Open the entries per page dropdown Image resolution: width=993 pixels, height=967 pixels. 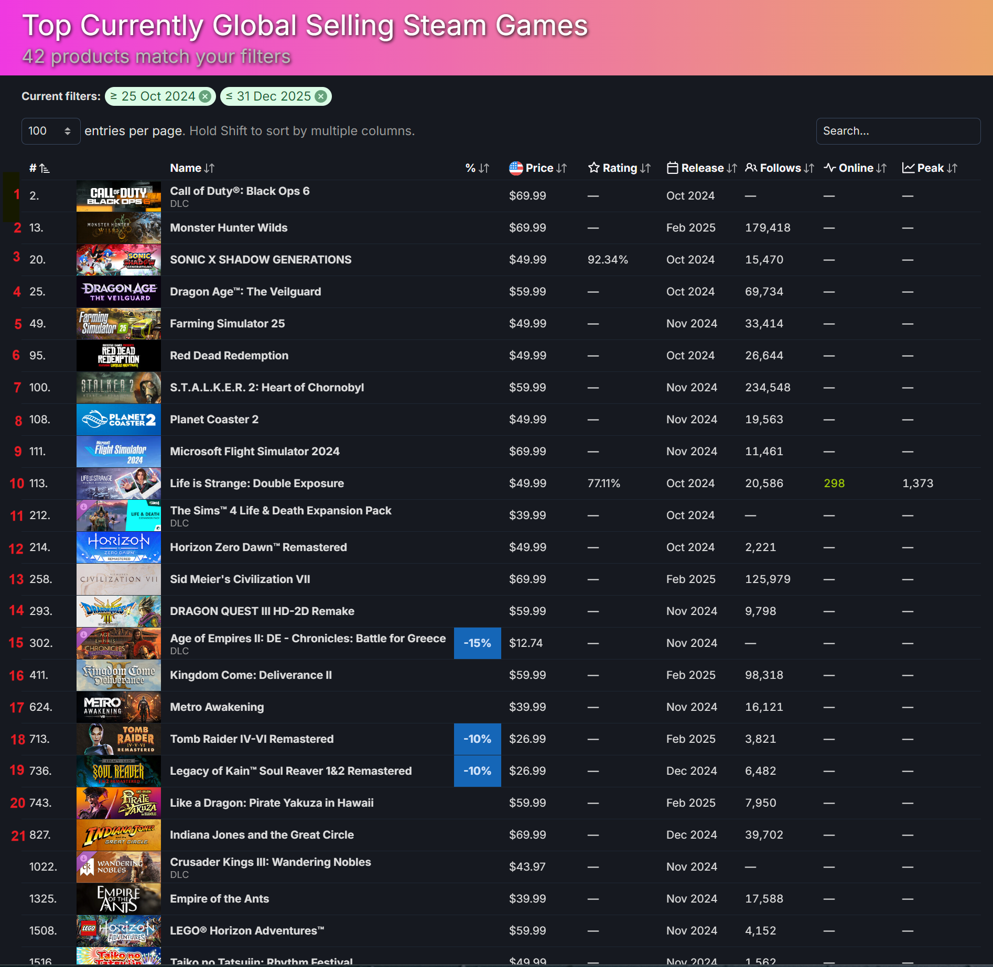pos(50,131)
